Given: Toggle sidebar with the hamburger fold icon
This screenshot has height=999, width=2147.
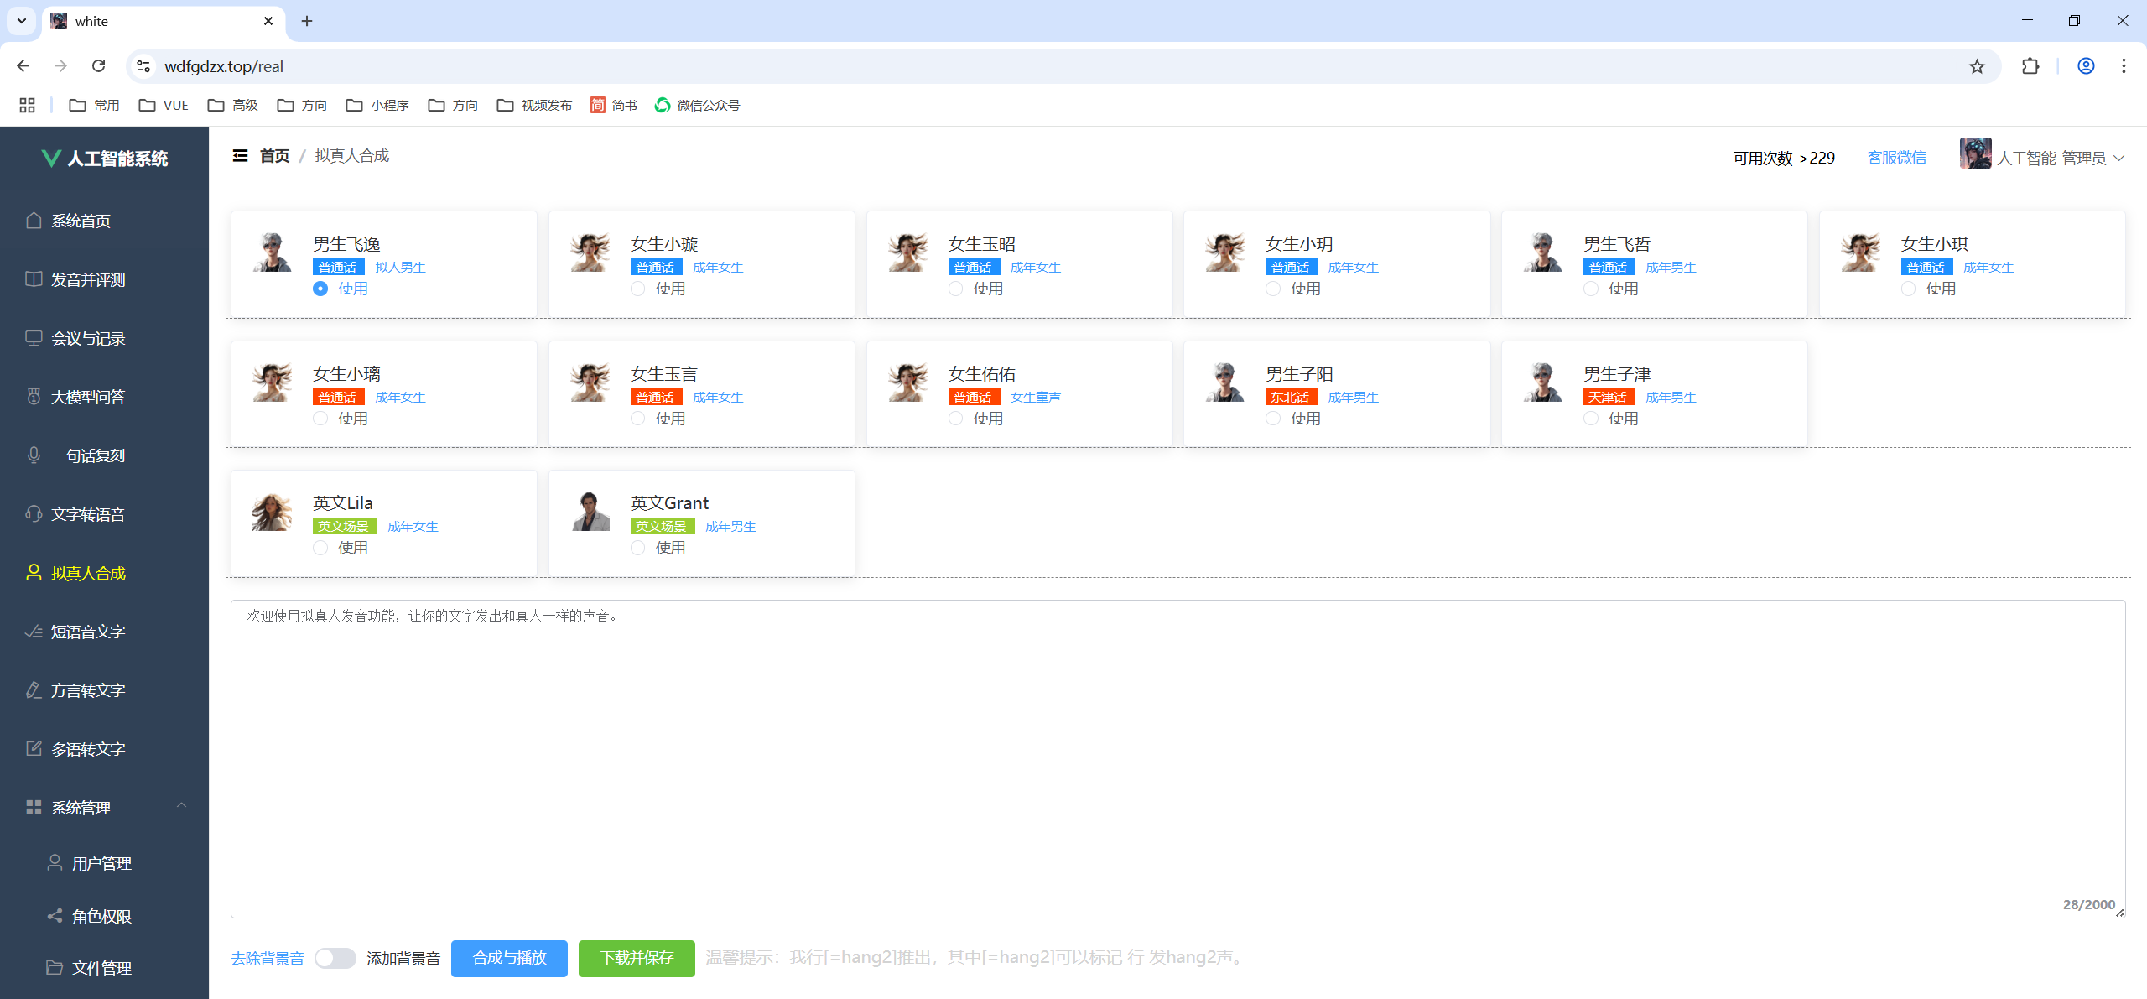Looking at the screenshot, I should pos(240,156).
